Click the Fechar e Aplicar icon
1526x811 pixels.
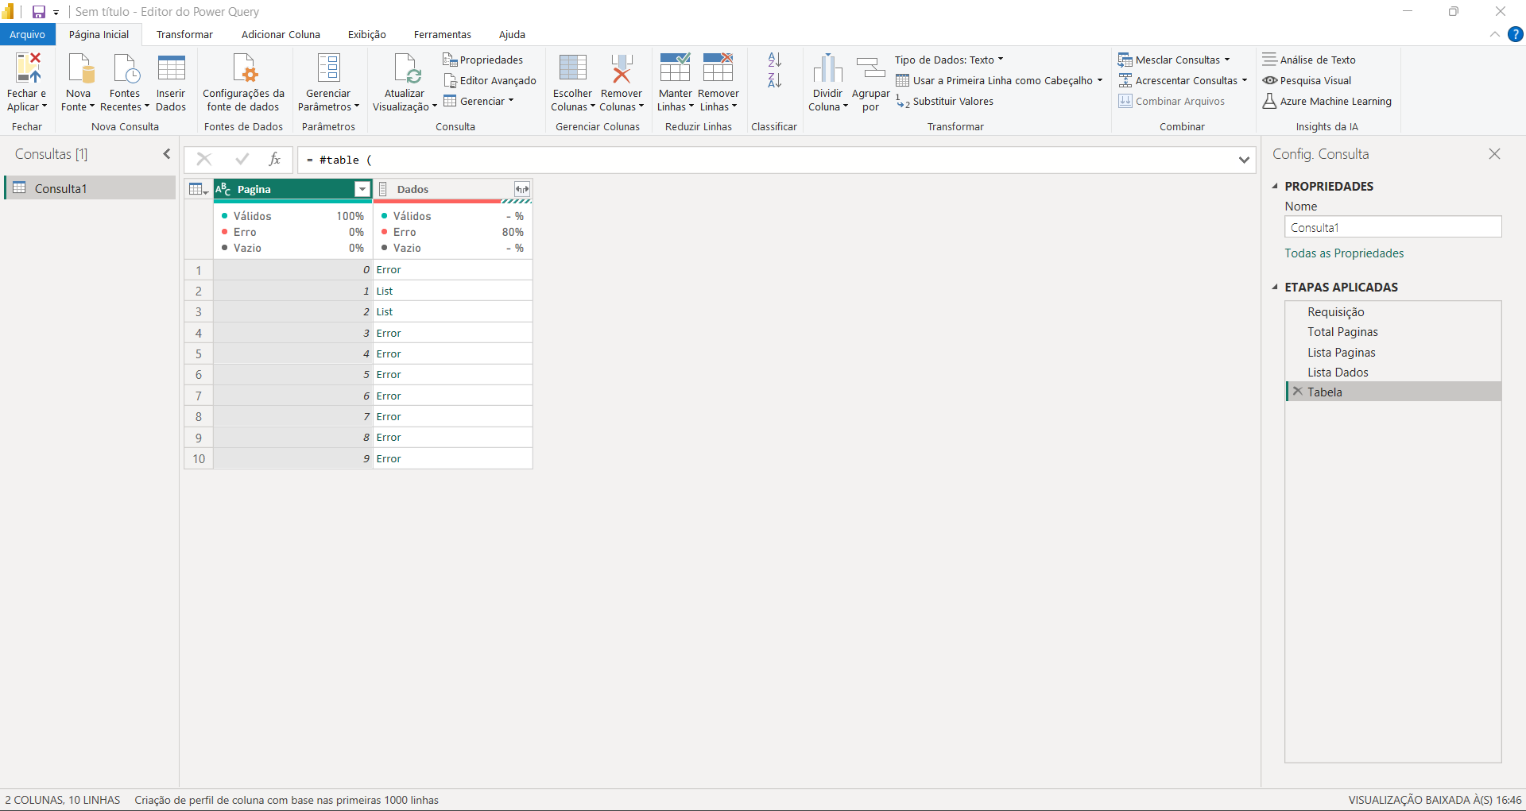(28, 68)
